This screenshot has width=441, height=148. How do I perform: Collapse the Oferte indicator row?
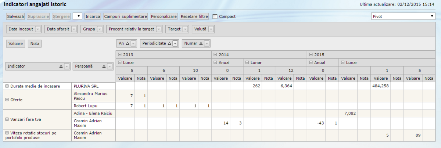click(x=7, y=100)
